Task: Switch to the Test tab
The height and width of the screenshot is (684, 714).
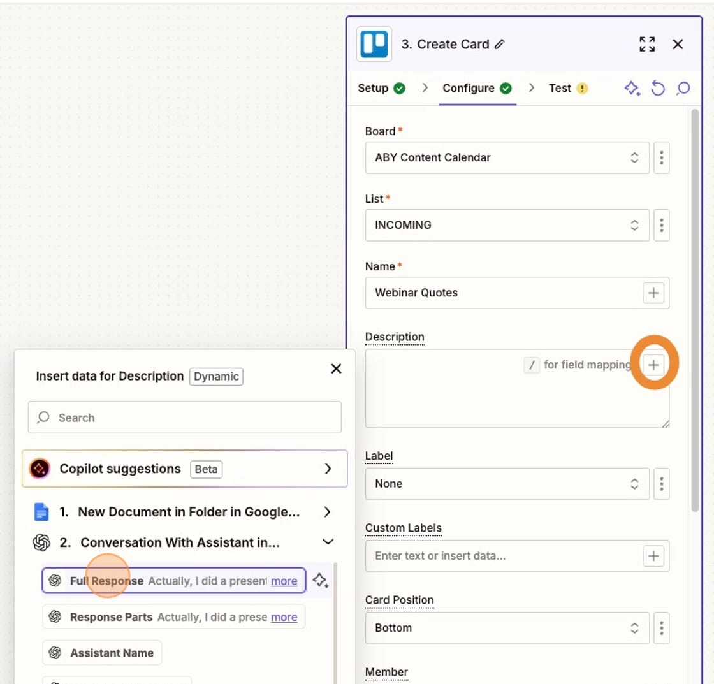Action: coord(558,88)
